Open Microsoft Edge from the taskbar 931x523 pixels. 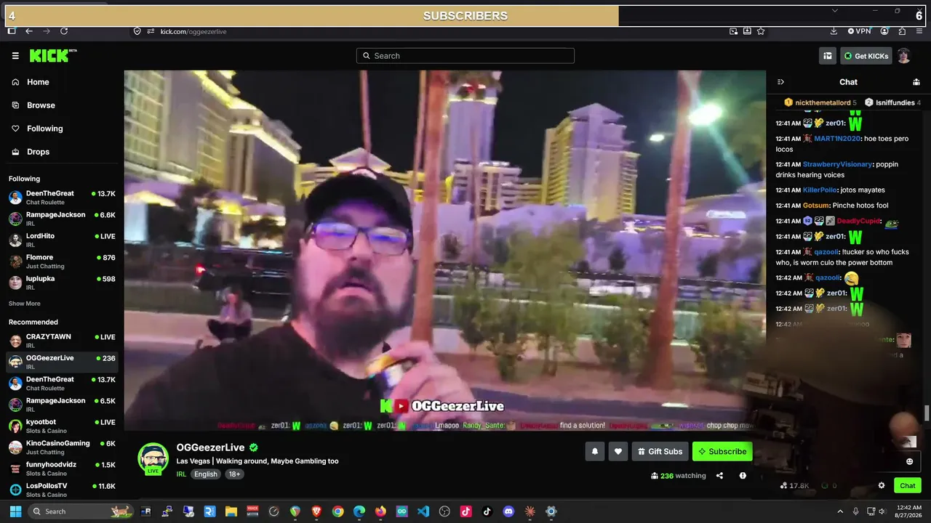(359, 511)
